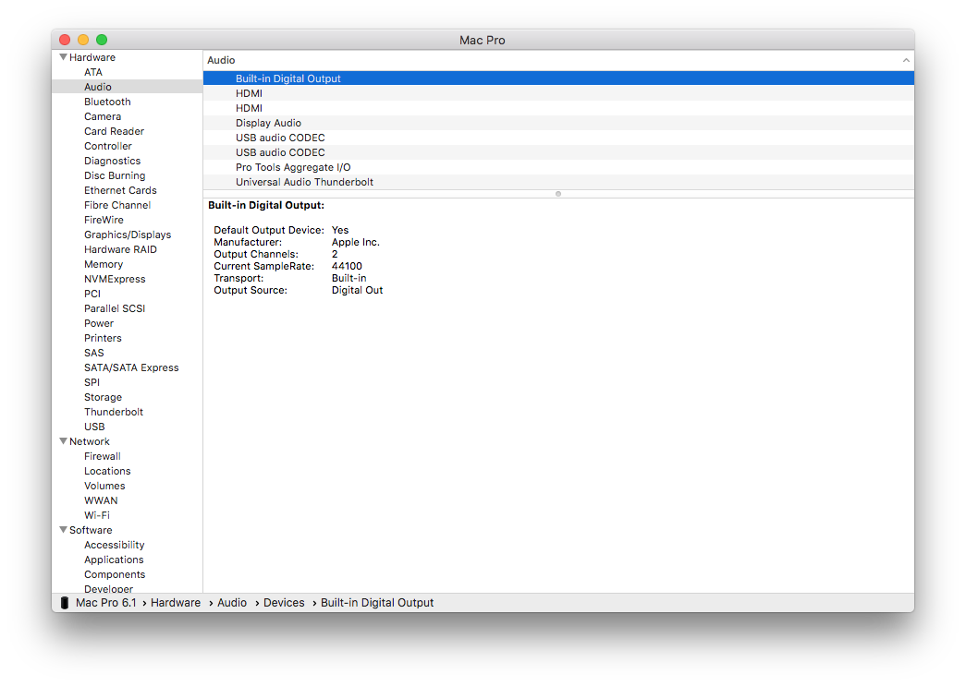Collapse the Software section triangle
966x686 pixels.
coord(63,530)
